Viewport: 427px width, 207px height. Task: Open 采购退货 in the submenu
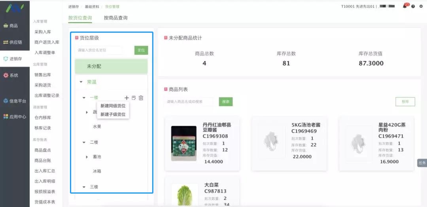(43, 85)
